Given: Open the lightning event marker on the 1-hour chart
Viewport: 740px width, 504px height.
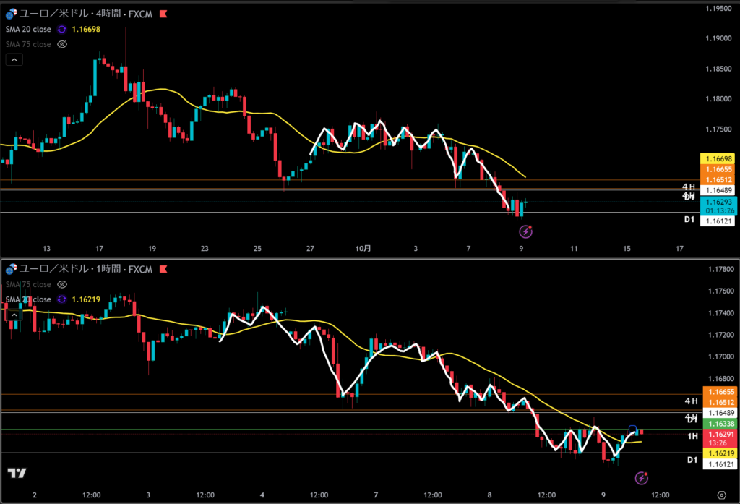Looking at the screenshot, I should (x=641, y=478).
